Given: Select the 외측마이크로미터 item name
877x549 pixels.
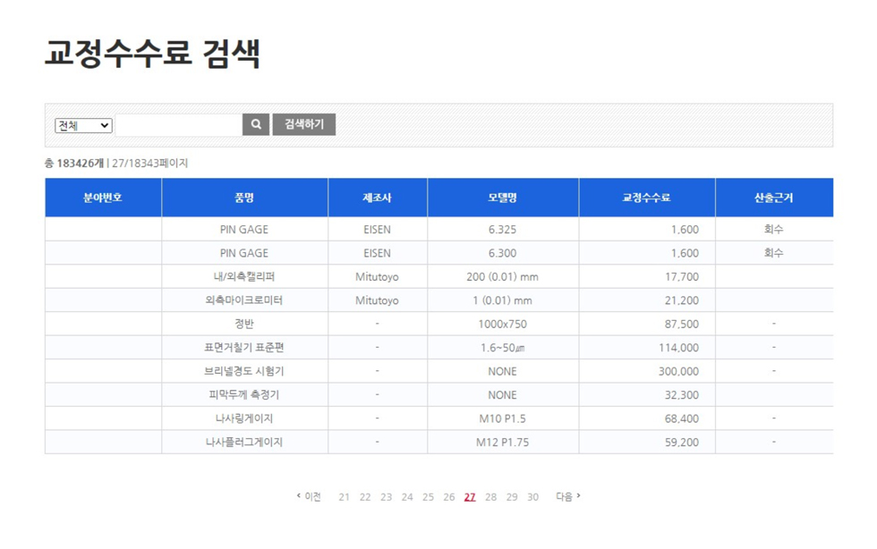Looking at the screenshot, I should tap(243, 300).
